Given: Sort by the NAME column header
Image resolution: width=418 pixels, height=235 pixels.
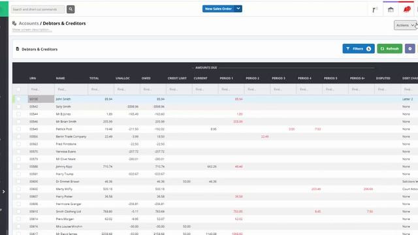Looking at the screenshot, I should tap(60, 78).
